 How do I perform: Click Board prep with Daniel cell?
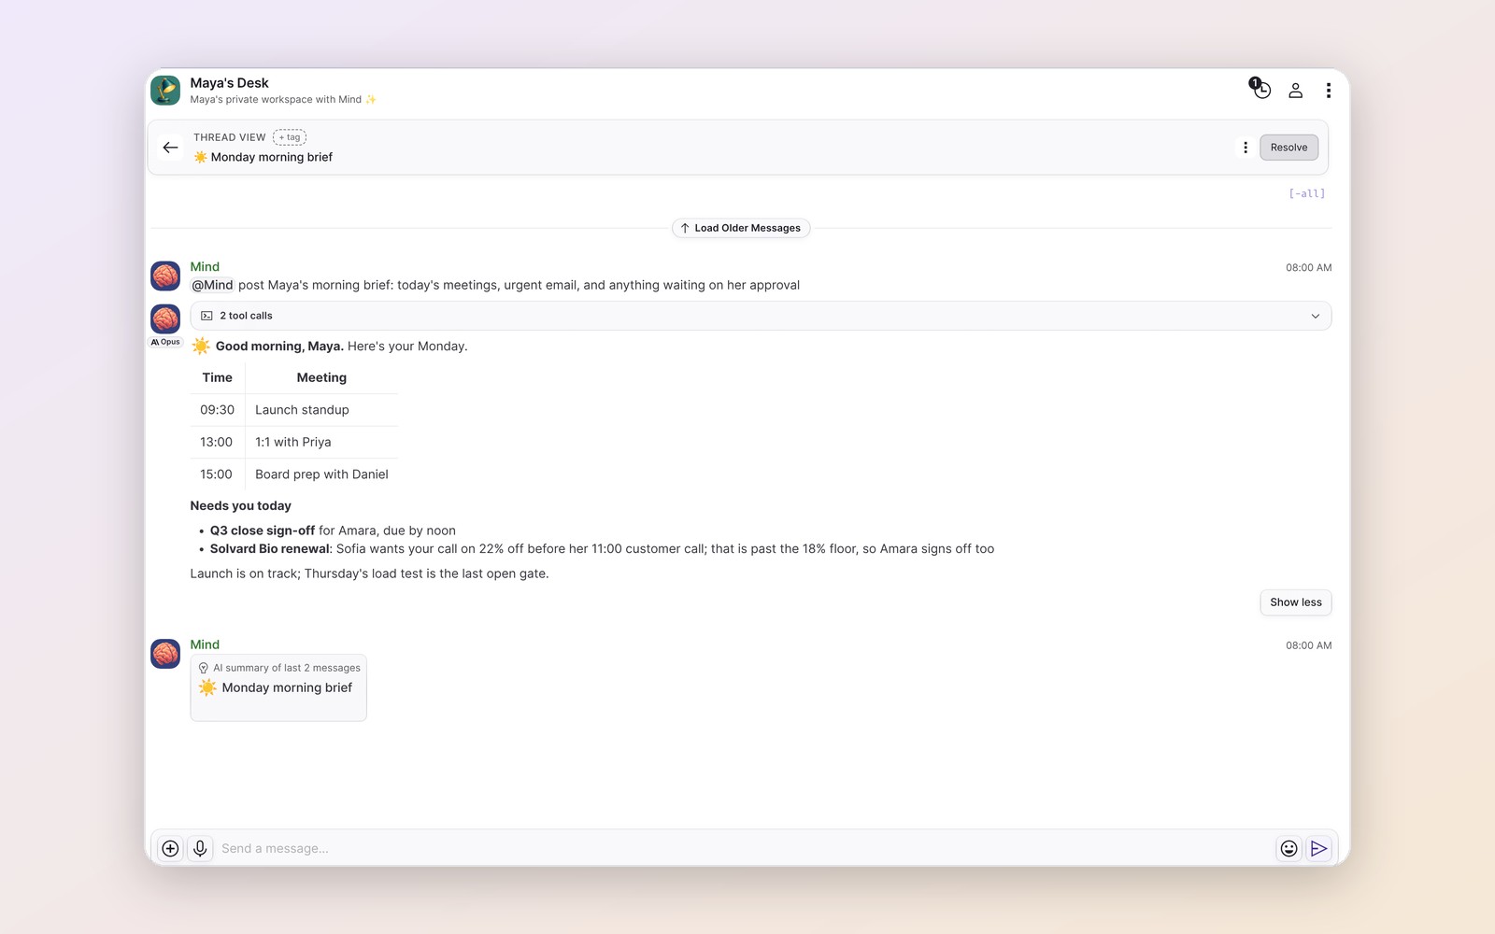[321, 474]
